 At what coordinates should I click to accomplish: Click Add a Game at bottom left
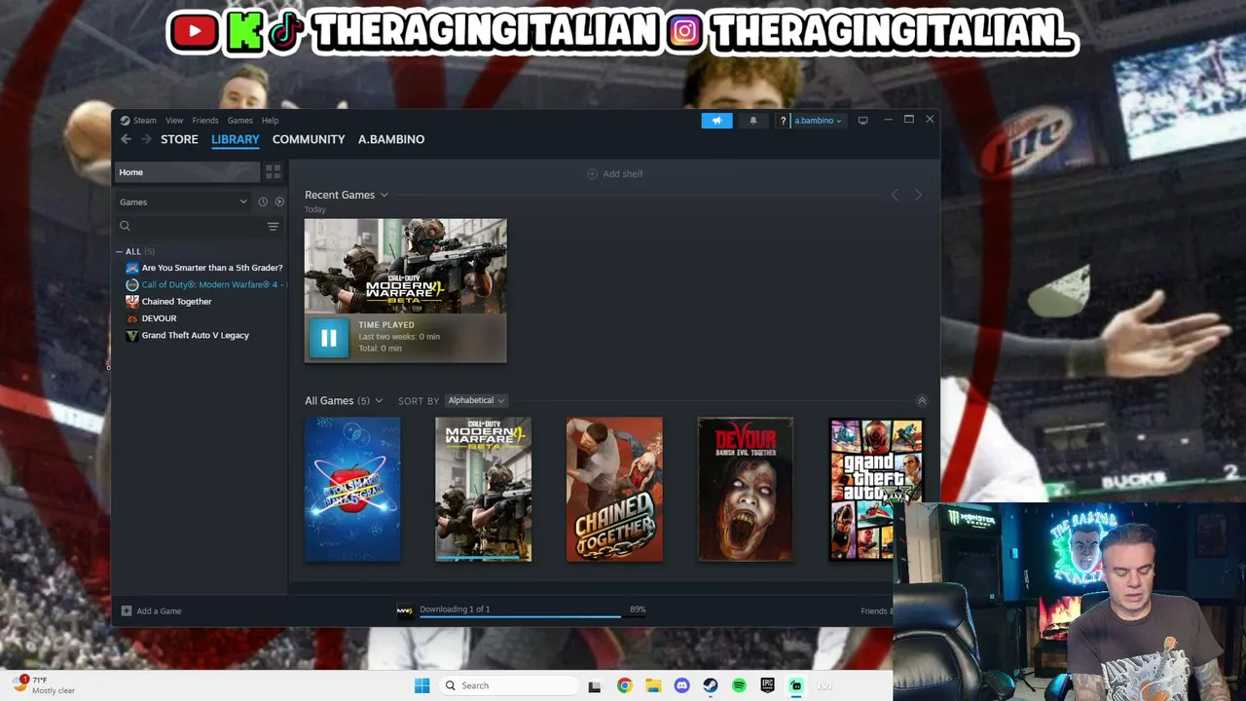[152, 611]
